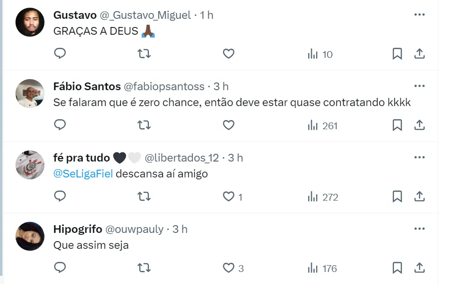450x284 pixels.
Task: Reply to Gustavo's tweet
Action: pos(60,54)
